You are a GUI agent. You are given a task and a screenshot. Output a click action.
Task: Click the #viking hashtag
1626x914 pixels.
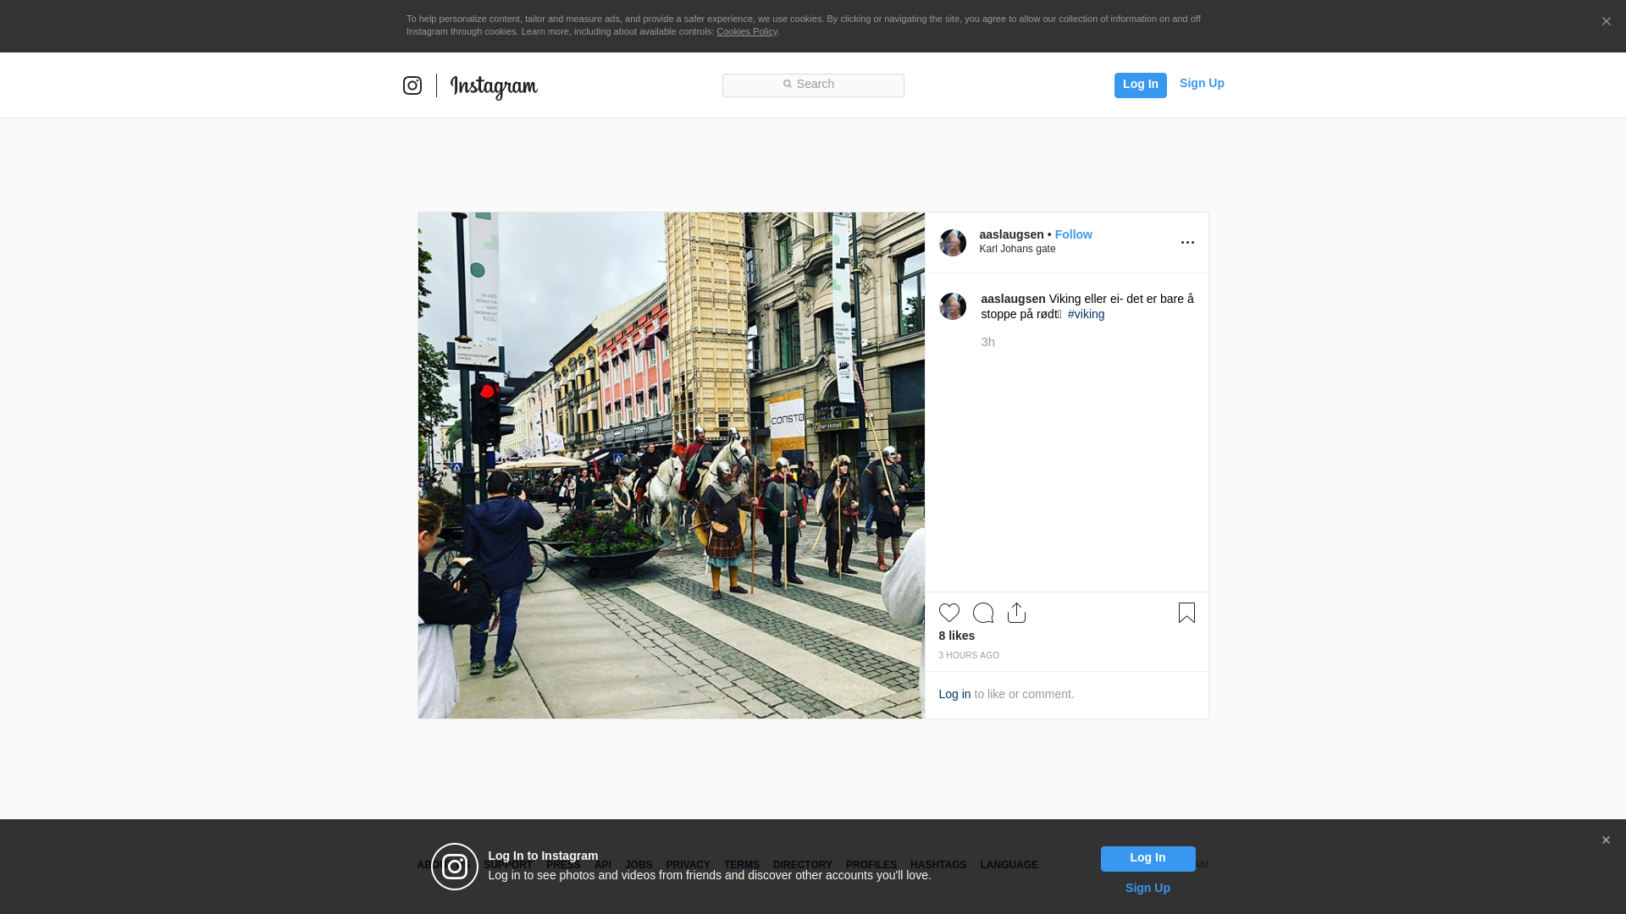1086,314
